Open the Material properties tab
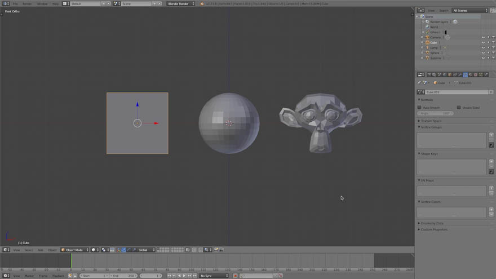This screenshot has width=496, height=279. click(471, 74)
